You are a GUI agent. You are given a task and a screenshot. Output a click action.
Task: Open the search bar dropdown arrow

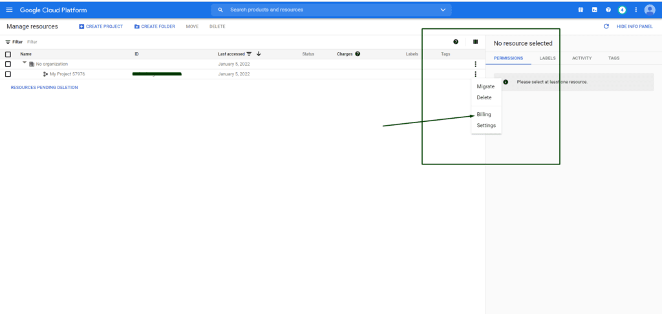443,10
